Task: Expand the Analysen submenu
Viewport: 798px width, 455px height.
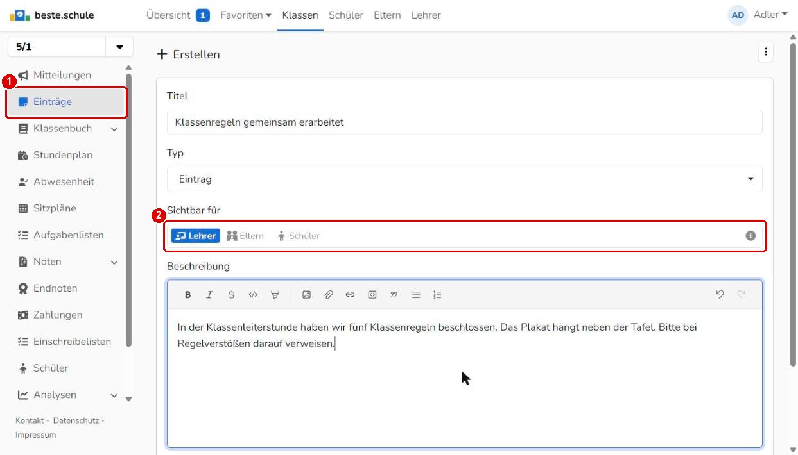Action: tap(114, 395)
